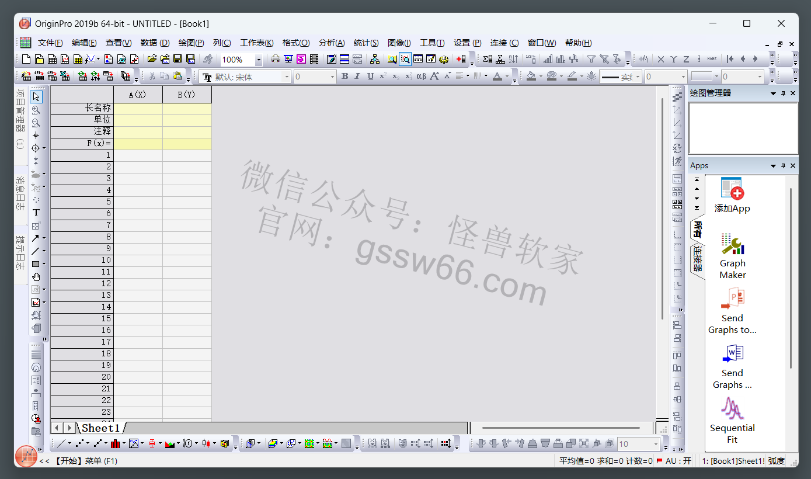The height and width of the screenshot is (479, 811).
Task: Click the Add New Columns icon
Action: pyautogui.click(x=461, y=59)
